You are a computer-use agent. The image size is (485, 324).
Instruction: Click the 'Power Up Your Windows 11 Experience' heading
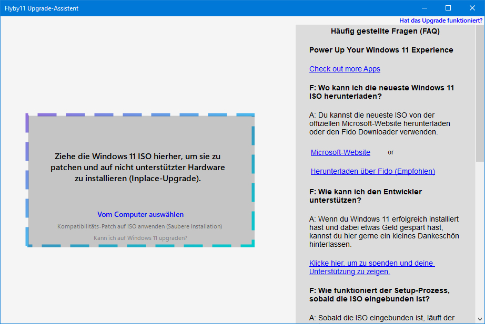pos(381,50)
